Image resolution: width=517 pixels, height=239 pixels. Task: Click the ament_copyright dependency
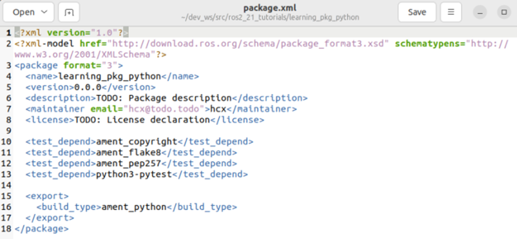(136, 142)
